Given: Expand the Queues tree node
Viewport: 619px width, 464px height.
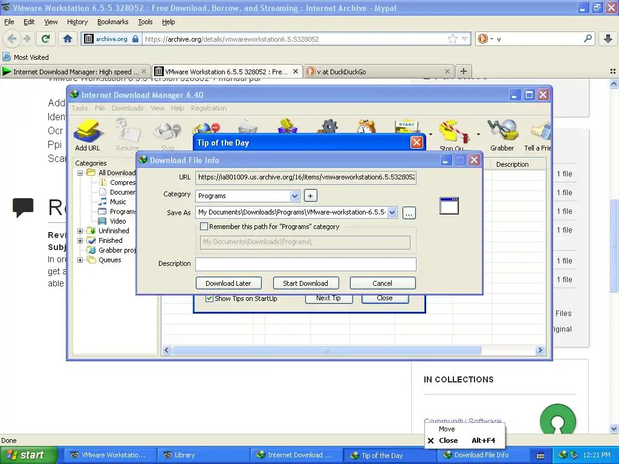Looking at the screenshot, I should coord(80,260).
